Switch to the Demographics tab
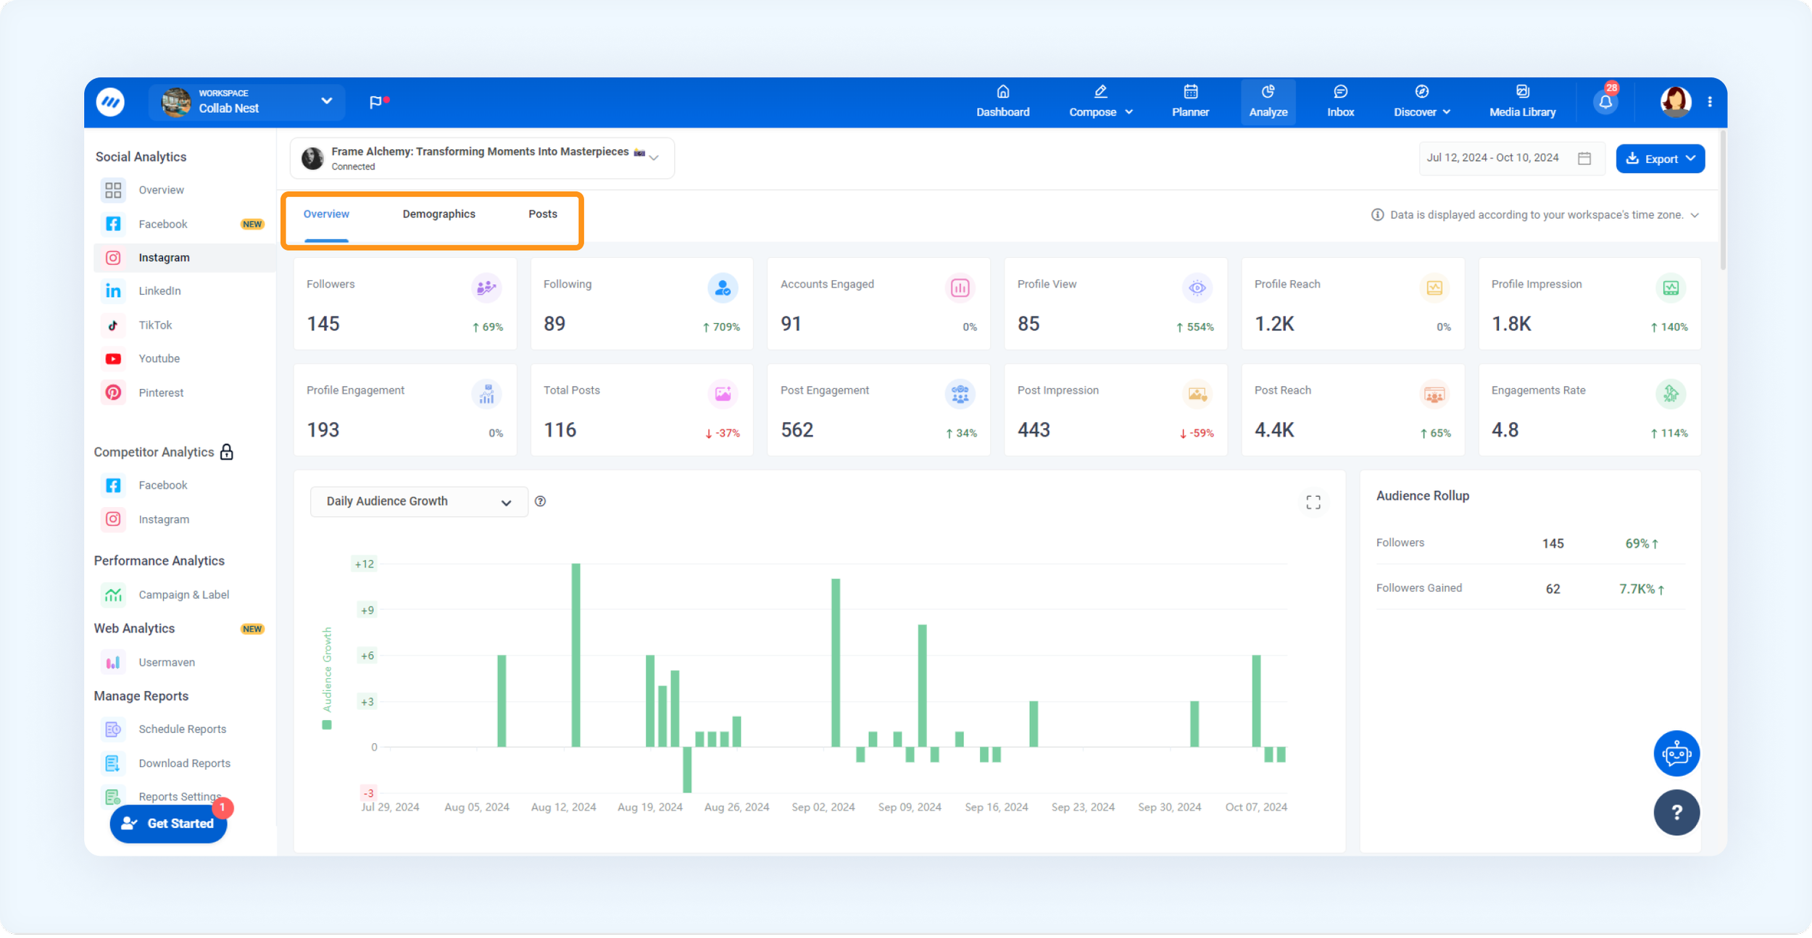The image size is (1812, 938). pos(439,214)
